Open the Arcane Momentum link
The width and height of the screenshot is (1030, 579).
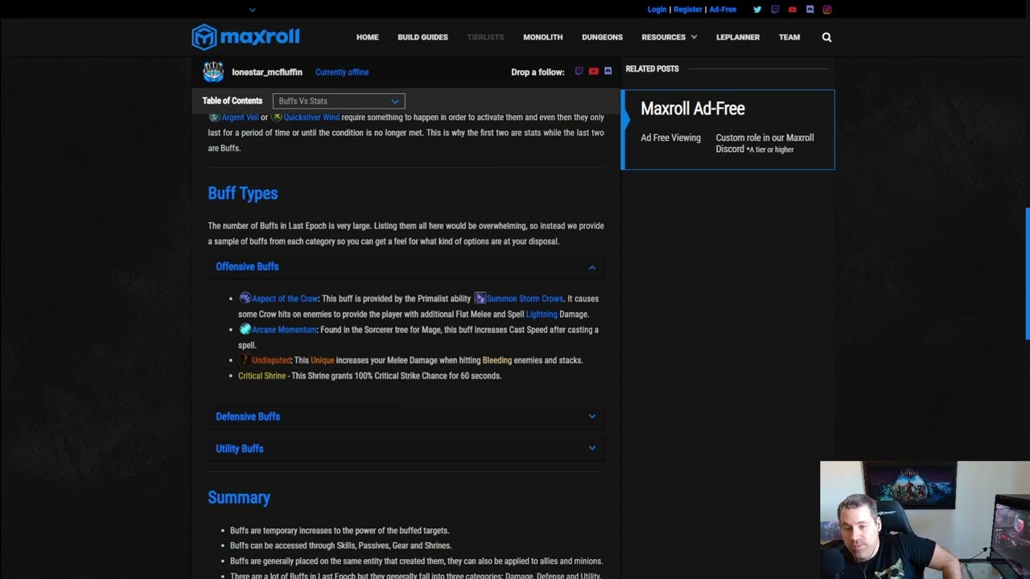click(284, 330)
